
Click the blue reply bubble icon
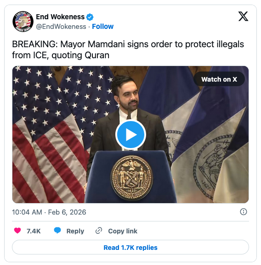tap(57, 231)
